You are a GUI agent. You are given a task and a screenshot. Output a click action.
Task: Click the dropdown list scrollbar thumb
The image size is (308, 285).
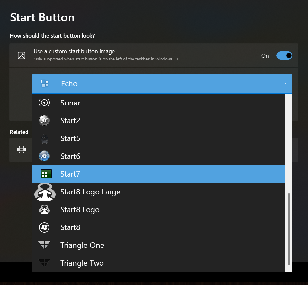coord(288,229)
